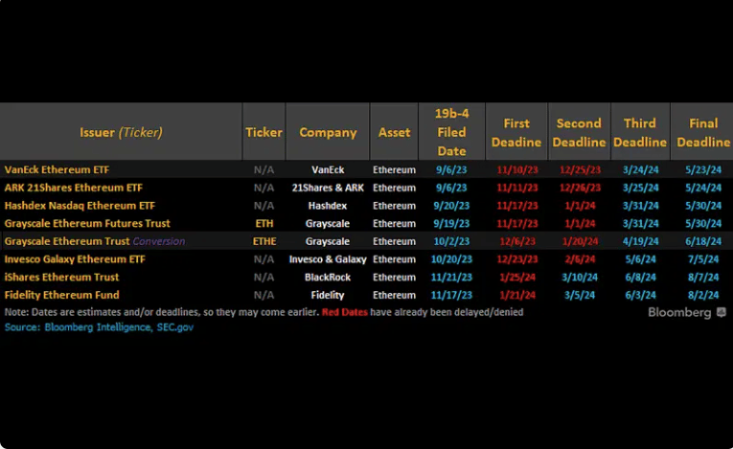
Task: Click second deadline '2/6/24'
Action: point(580,259)
